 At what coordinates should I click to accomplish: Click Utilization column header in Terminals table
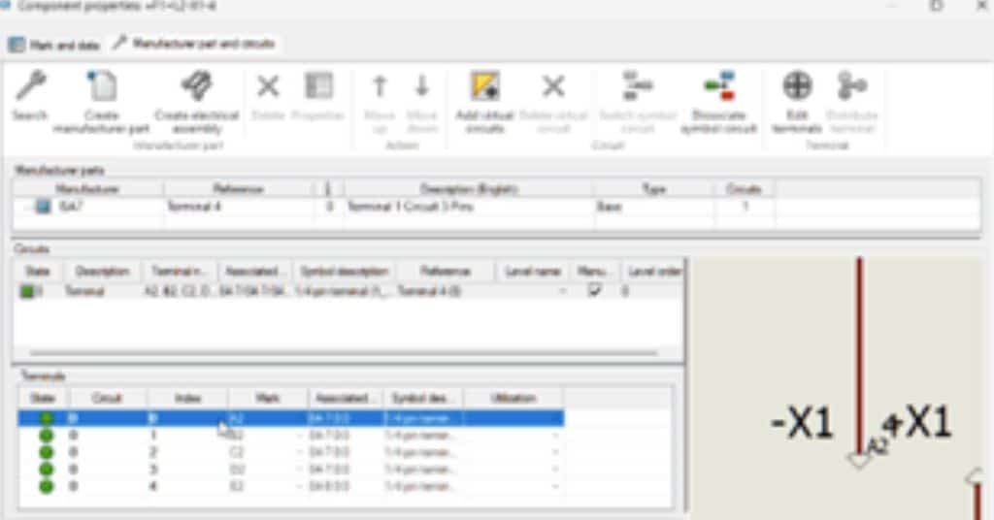514,399
